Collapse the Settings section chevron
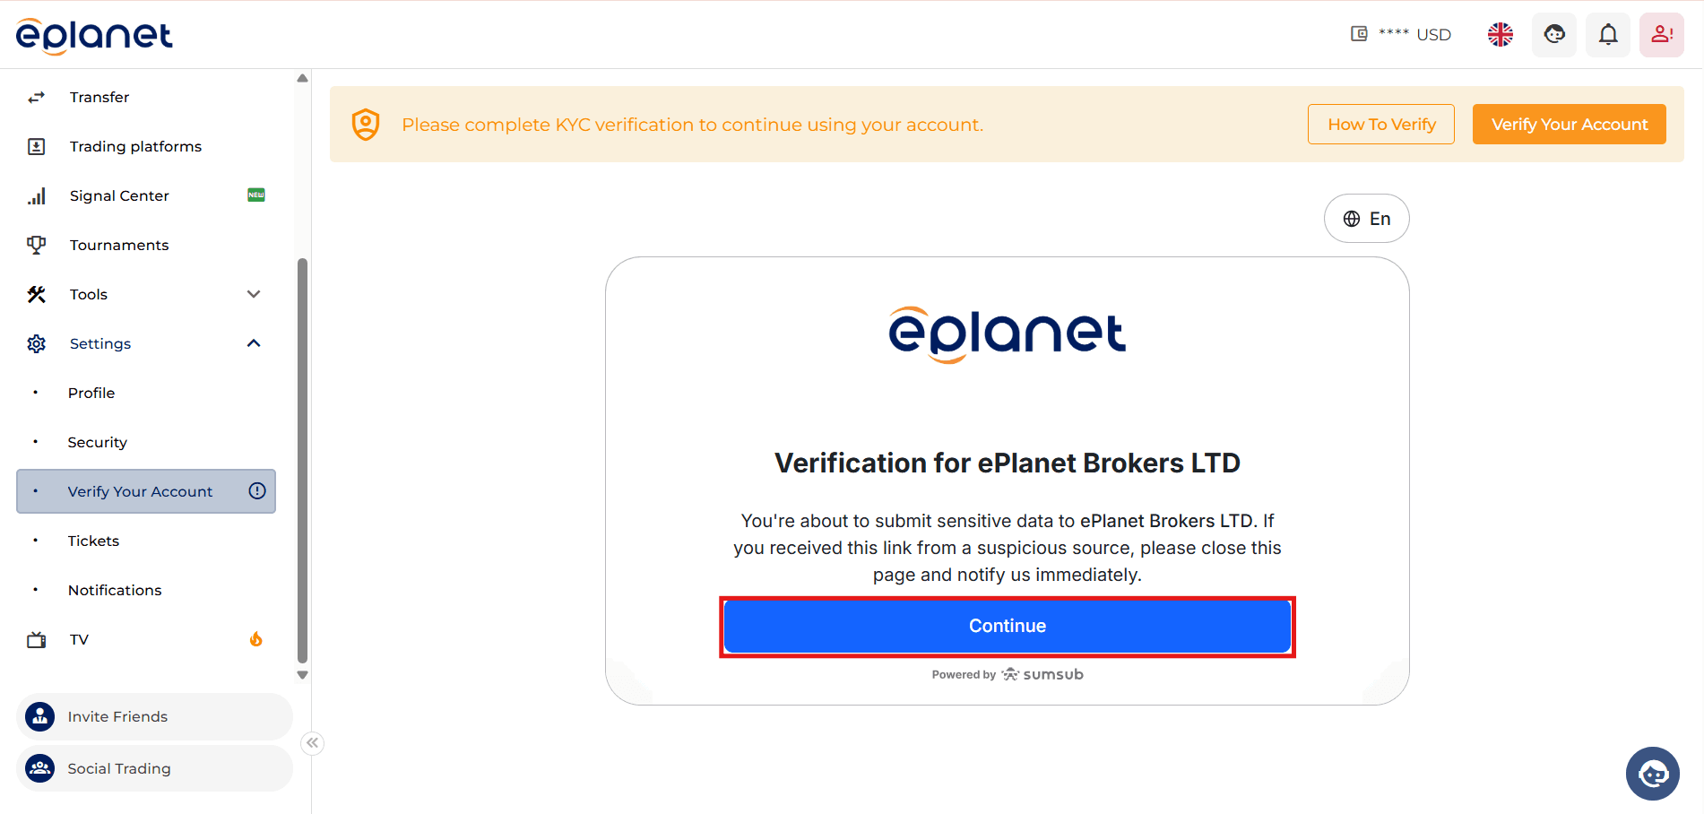The image size is (1704, 814). pyautogui.click(x=254, y=343)
